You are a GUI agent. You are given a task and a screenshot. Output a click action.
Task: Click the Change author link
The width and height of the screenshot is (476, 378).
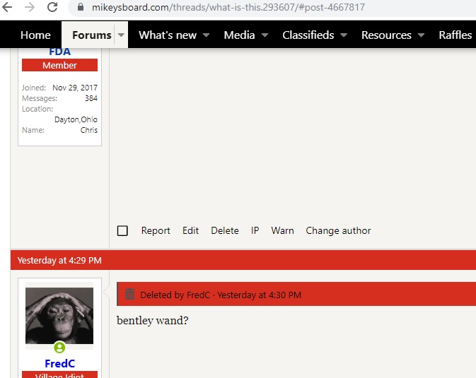click(338, 231)
